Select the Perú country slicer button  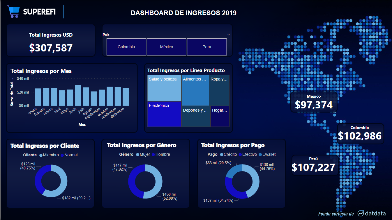coord(207,47)
